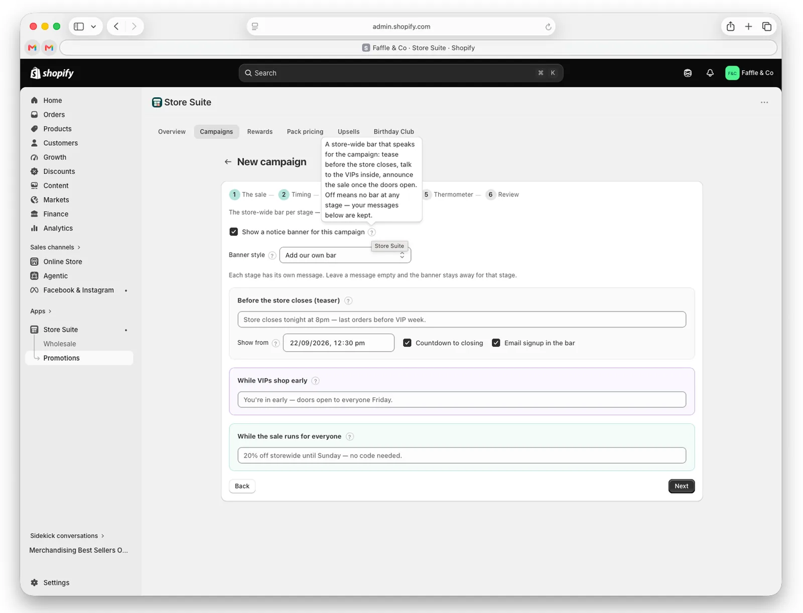The height and width of the screenshot is (613, 803).
Task: Toggle the Countdown to closing checkbox
Action: tap(407, 343)
